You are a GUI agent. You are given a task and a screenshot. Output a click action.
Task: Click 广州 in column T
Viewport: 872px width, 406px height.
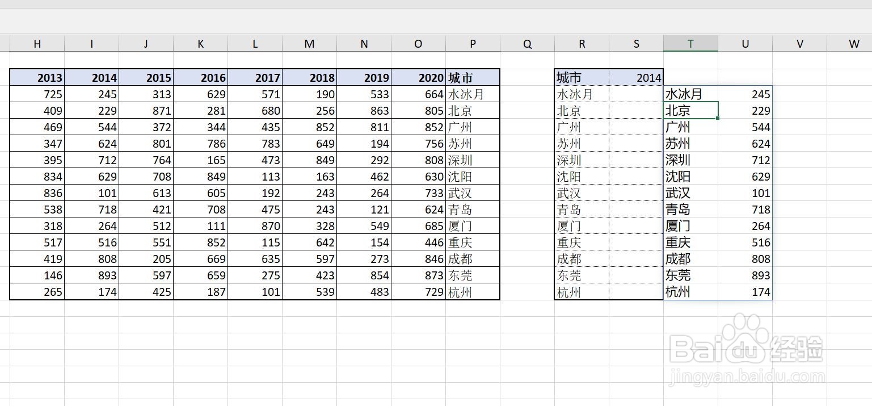690,127
